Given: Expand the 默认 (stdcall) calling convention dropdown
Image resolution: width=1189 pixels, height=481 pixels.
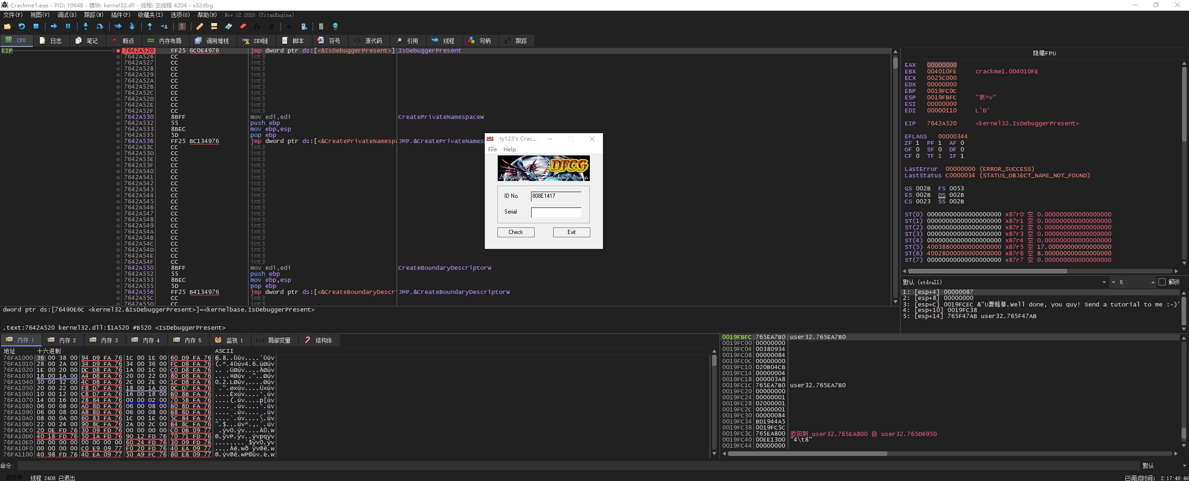Looking at the screenshot, I should [1104, 282].
